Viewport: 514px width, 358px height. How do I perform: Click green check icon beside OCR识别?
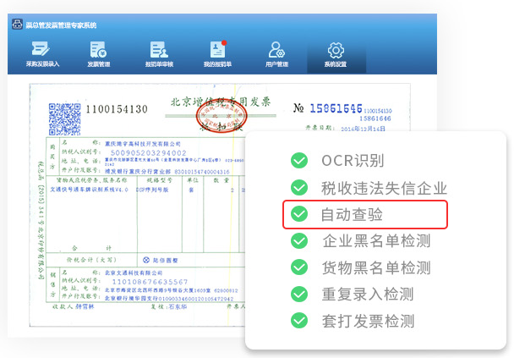(x=299, y=161)
